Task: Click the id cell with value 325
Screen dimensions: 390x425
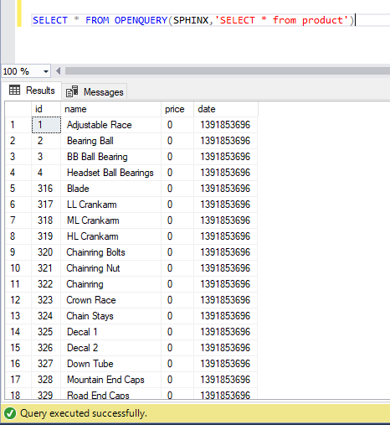Action: 46,332
